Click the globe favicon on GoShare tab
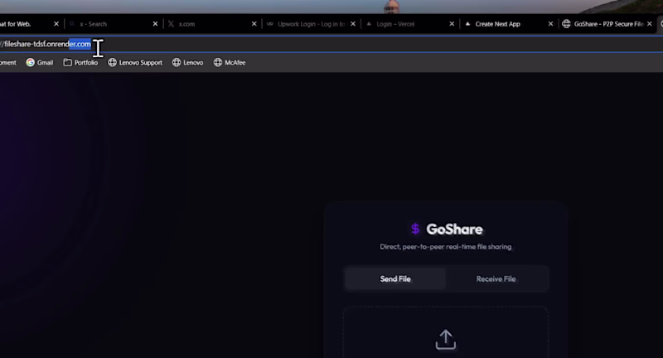This screenshot has height=358, width=663. tap(566, 24)
